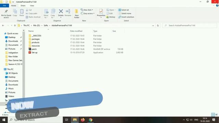The height and width of the screenshot is (123, 219).
Task: Click the Edit ribbon button
Action: (109, 13)
